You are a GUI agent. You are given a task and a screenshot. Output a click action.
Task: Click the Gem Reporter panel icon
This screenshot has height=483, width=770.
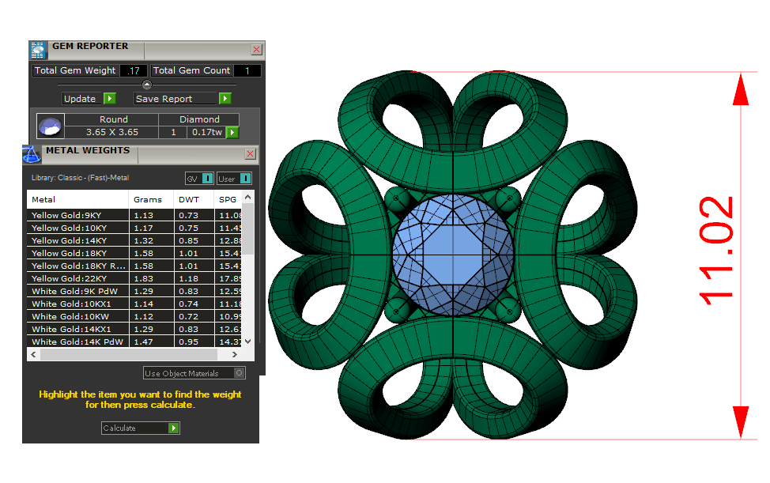38,50
